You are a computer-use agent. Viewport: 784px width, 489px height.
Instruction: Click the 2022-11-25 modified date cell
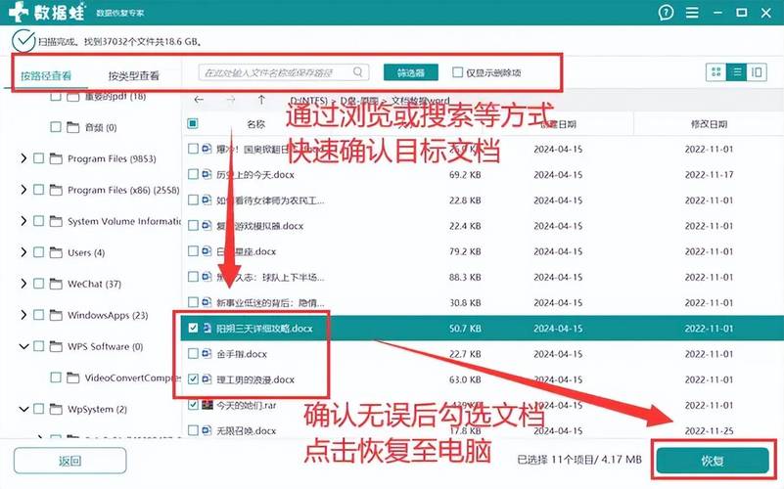click(x=709, y=430)
